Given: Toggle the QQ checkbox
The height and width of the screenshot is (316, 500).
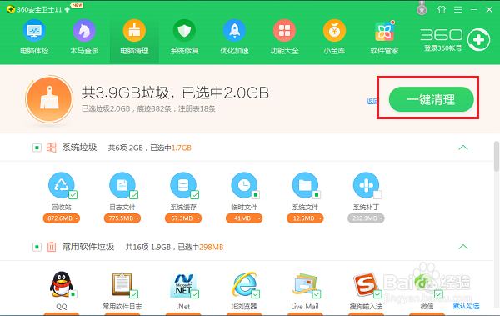Looking at the screenshot, I should (73, 294).
